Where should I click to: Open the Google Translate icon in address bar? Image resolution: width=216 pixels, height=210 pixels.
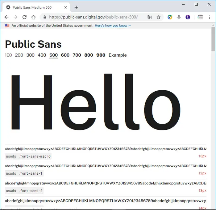click(150, 17)
